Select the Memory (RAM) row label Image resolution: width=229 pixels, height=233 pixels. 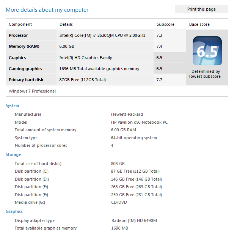[24, 46]
